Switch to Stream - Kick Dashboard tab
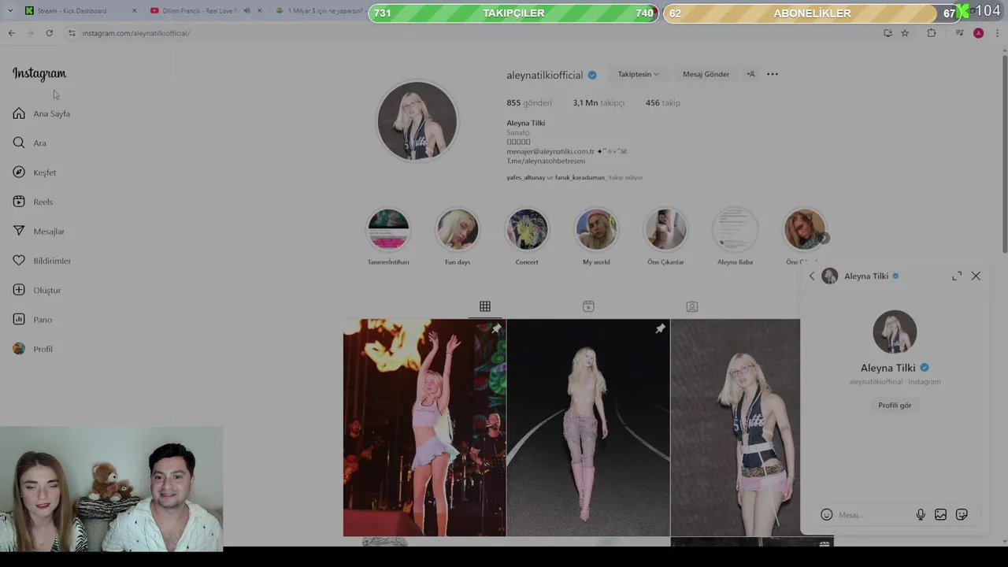 [x=72, y=11]
